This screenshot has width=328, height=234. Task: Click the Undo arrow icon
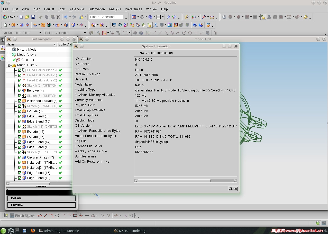pyautogui.click(x=66, y=17)
